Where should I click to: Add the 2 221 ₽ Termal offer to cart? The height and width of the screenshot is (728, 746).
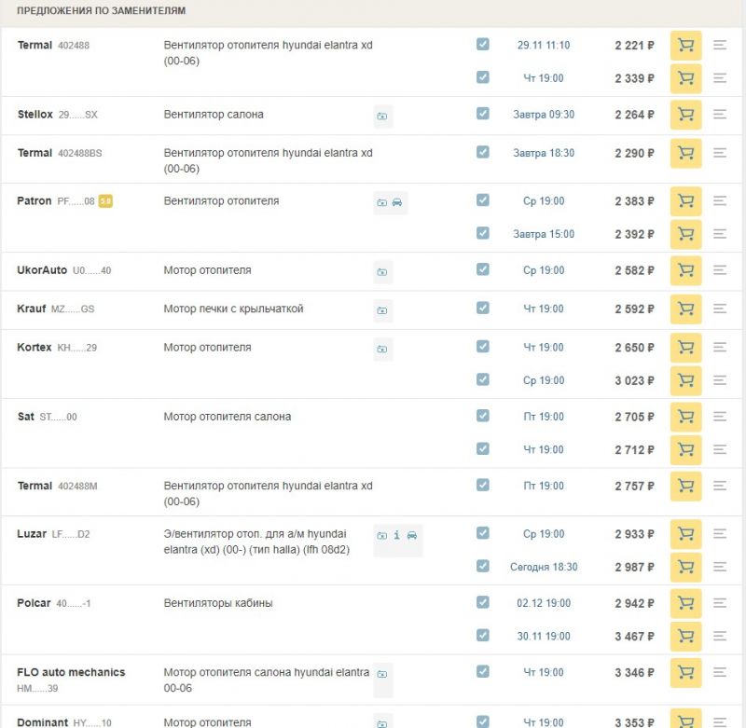point(685,46)
